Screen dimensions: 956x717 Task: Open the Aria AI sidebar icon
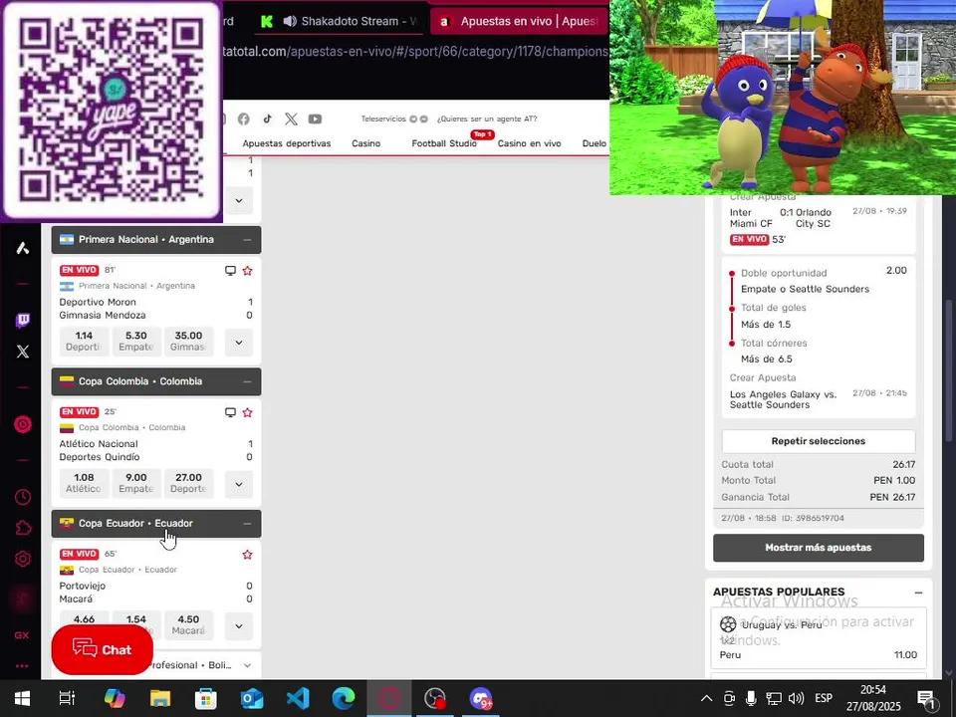coord(23,248)
